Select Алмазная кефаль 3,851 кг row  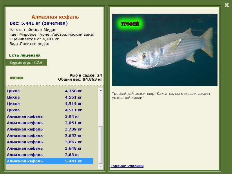point(50,123)
